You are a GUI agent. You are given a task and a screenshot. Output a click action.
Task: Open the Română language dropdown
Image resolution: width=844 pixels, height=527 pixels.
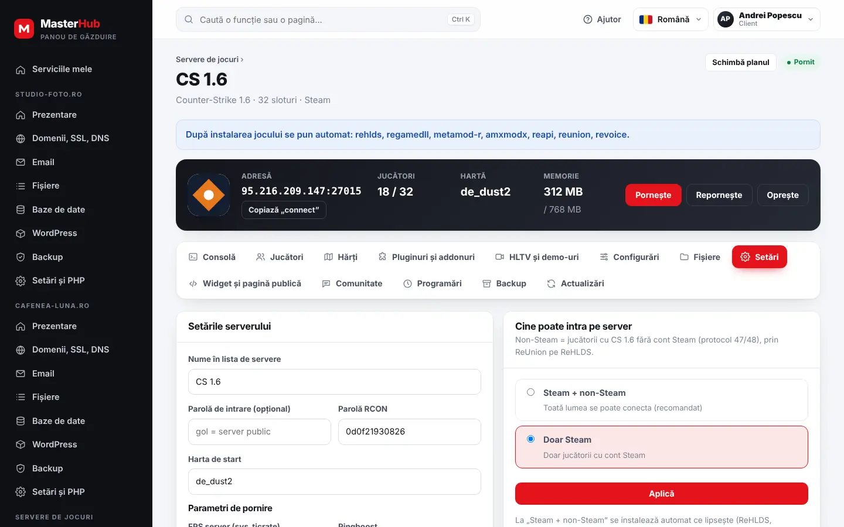(x=671, y=19)
